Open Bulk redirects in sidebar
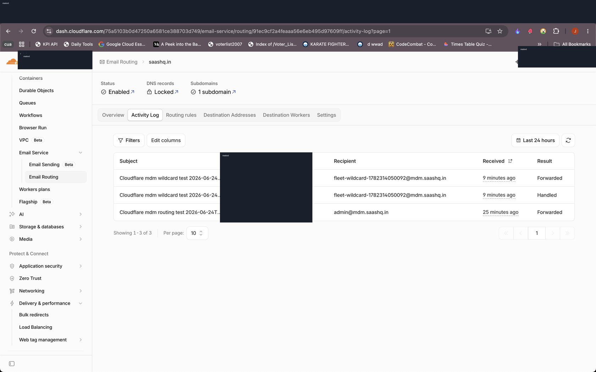596x372 pixels. (34, 315)
